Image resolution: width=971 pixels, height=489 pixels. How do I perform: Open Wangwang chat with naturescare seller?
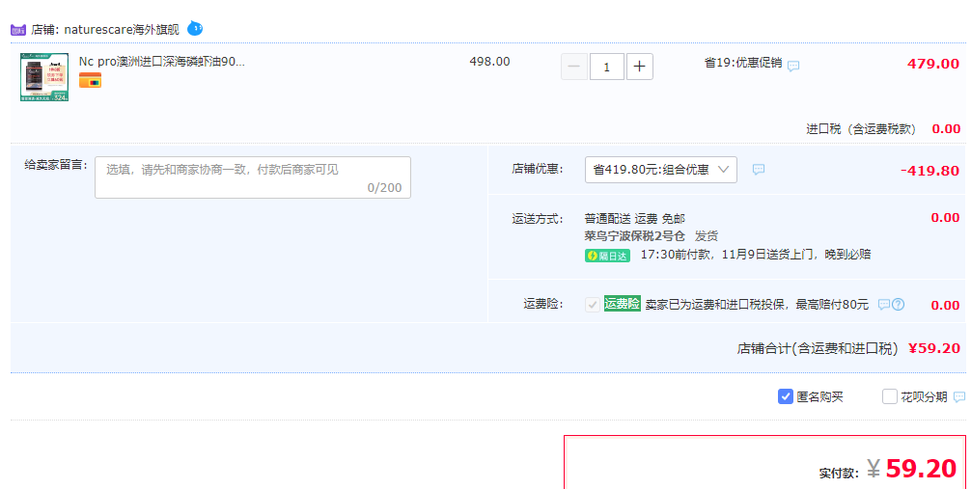(x=195, y=28)
